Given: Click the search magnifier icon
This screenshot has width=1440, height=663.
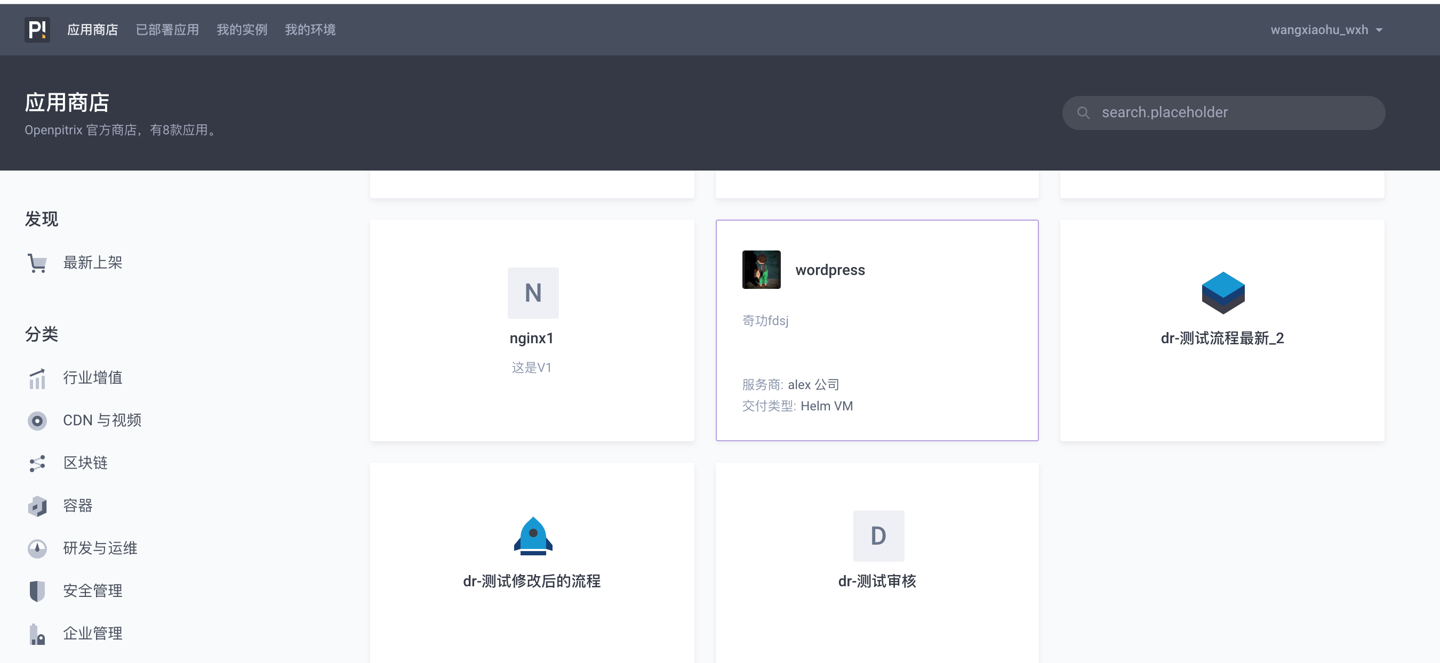Looking at the screenshot, I should coord(1083,112).
